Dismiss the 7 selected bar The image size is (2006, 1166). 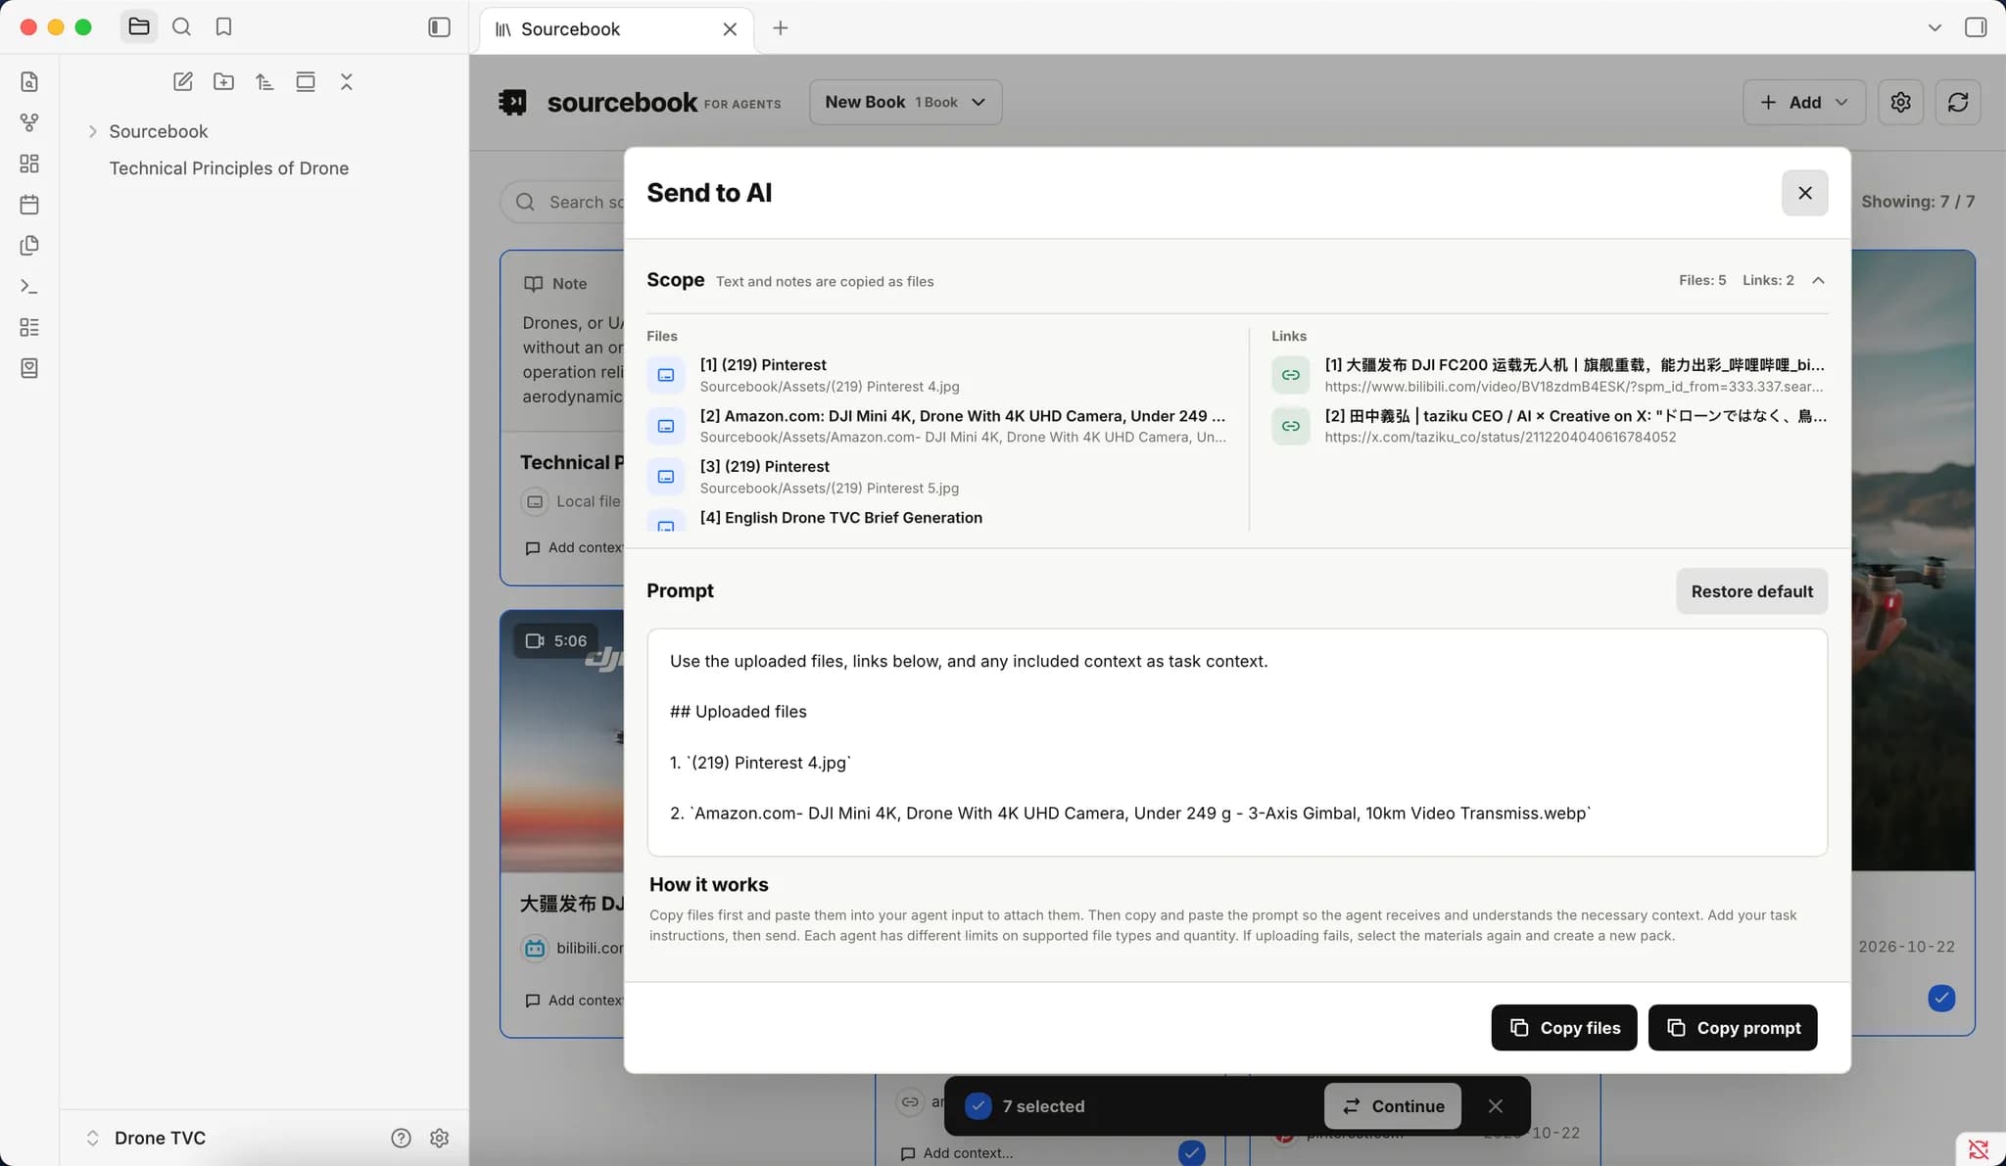(1495, 1106)
